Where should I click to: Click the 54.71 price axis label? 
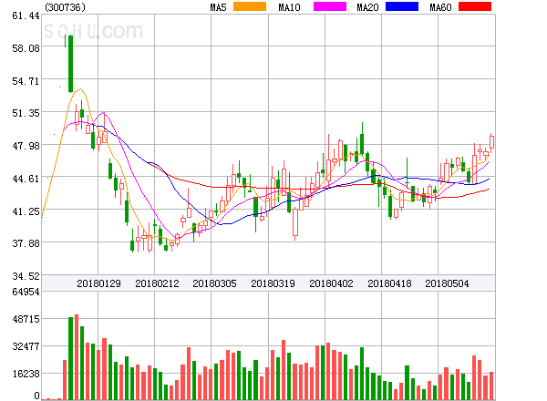[26, 81]
